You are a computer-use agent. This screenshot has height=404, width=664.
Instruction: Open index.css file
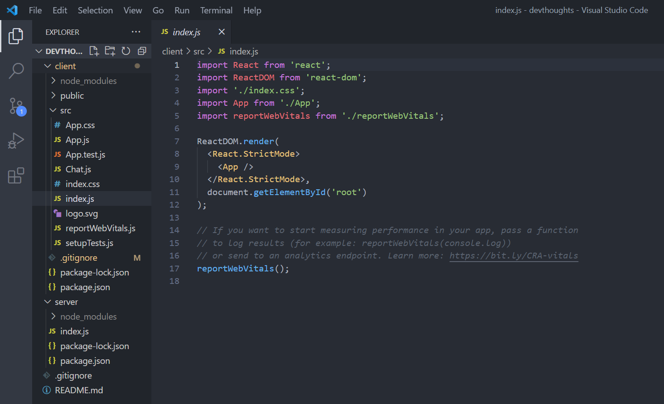(92, 184)
